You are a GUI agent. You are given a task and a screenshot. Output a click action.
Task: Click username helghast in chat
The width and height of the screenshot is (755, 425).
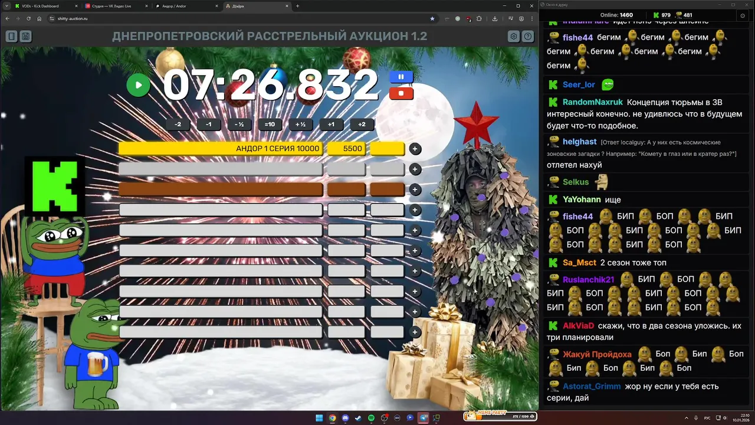(x=579, y=142)
